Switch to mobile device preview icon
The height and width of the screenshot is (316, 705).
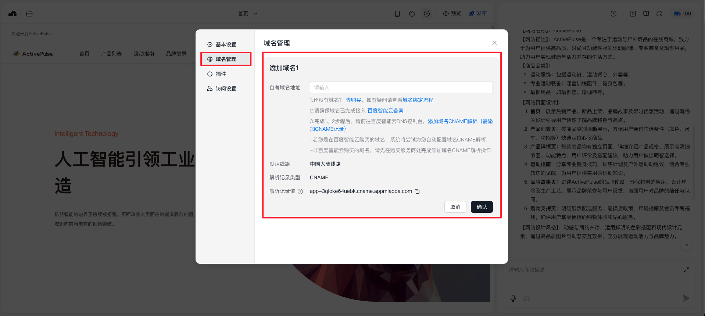coord(397,14)
